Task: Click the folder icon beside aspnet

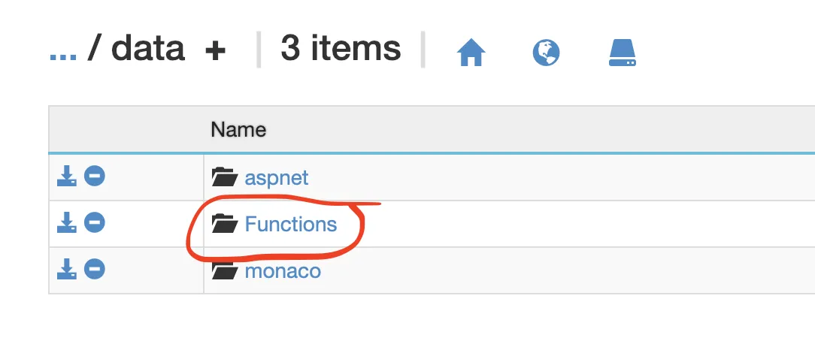Action: [x=224, y=178]
